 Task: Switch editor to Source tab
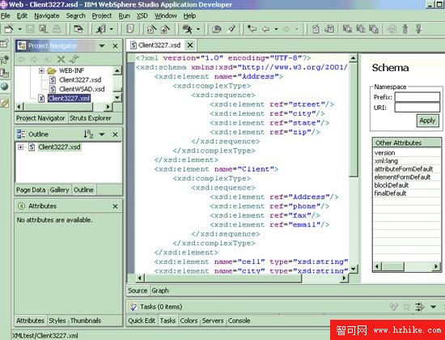[138, 291]
